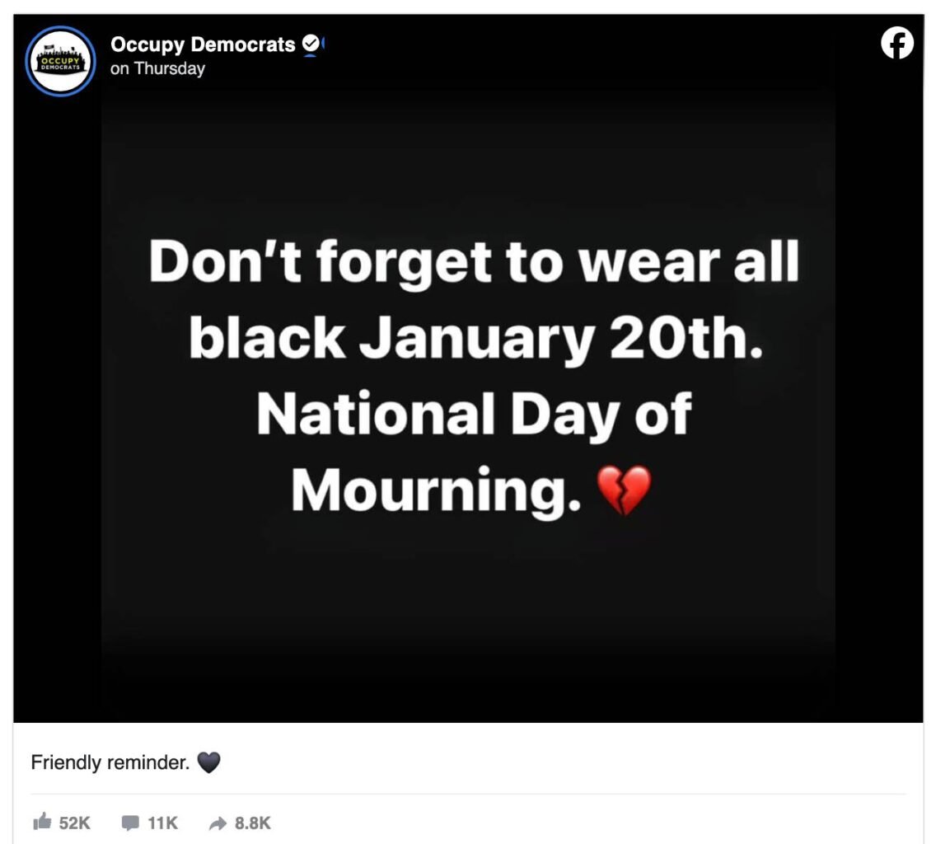936x844 pixels.
Task: Click the black heart emoji in caption
Action: pyautogui.click(x=209, y=762)
